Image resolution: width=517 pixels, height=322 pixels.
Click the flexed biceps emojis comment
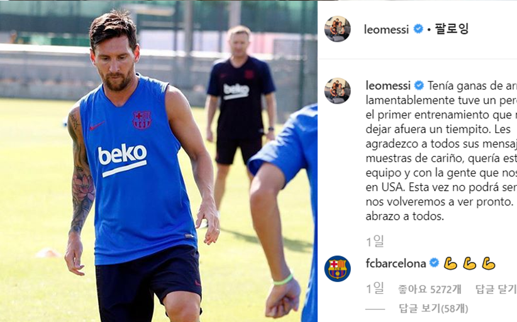[470, 264]
